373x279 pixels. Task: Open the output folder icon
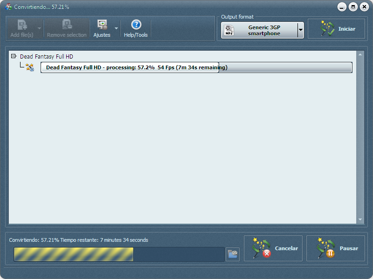(232, 254)
